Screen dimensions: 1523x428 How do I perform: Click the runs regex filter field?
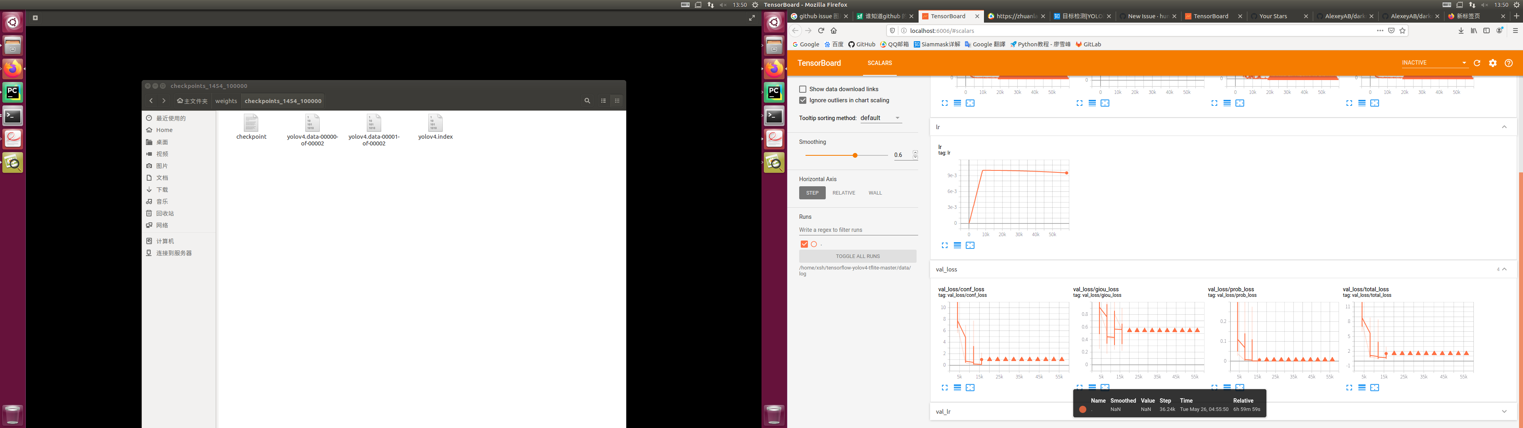(x=857, y=230)
